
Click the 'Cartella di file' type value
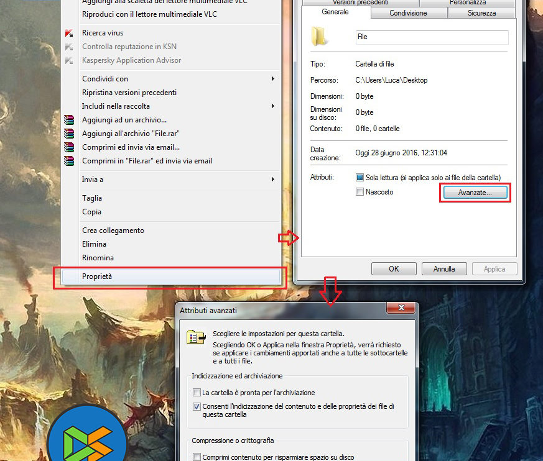374,64
